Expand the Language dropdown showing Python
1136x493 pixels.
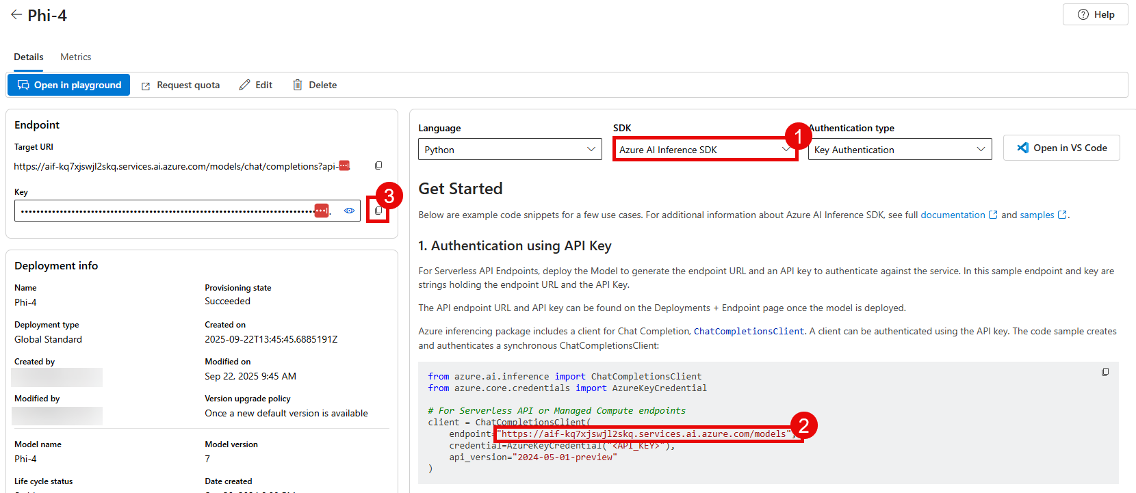pos(510,150)
